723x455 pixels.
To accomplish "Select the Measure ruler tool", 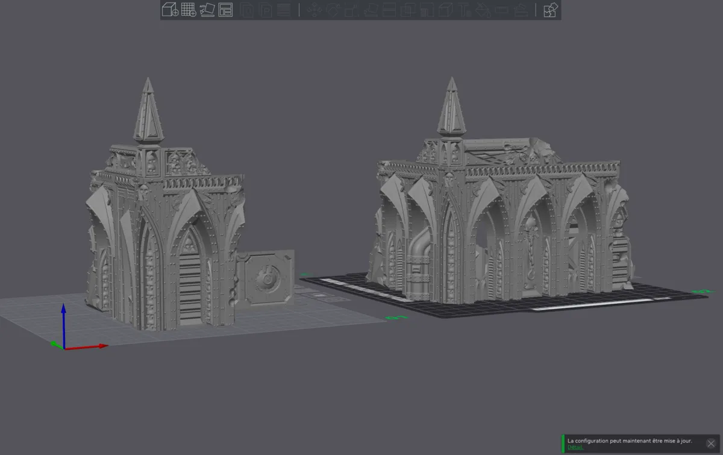I will (502, 10).
